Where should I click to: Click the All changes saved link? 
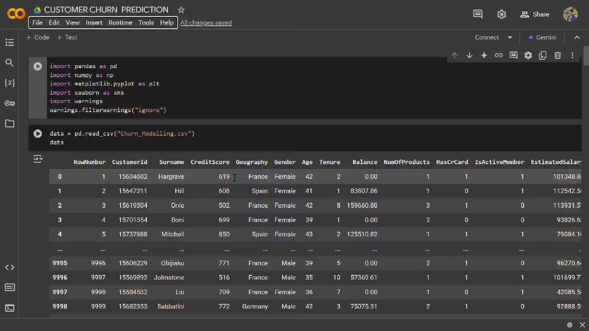click(x=206, y=23)
